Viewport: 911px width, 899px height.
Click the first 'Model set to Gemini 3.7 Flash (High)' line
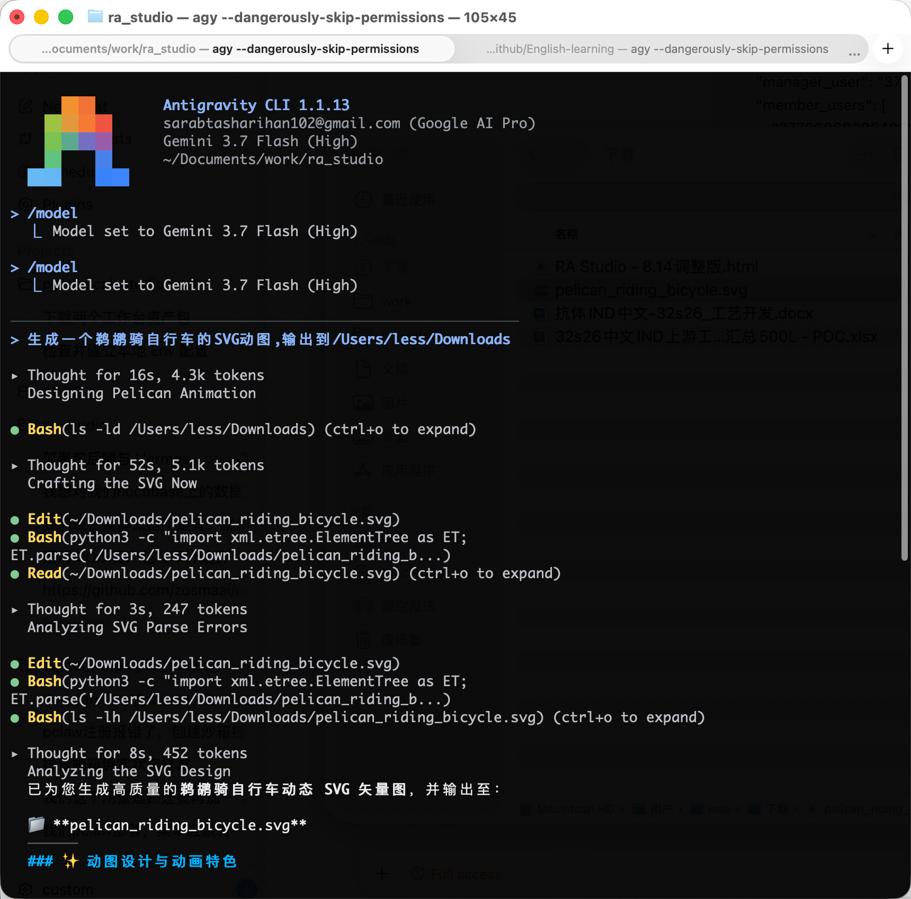(205, 231)
